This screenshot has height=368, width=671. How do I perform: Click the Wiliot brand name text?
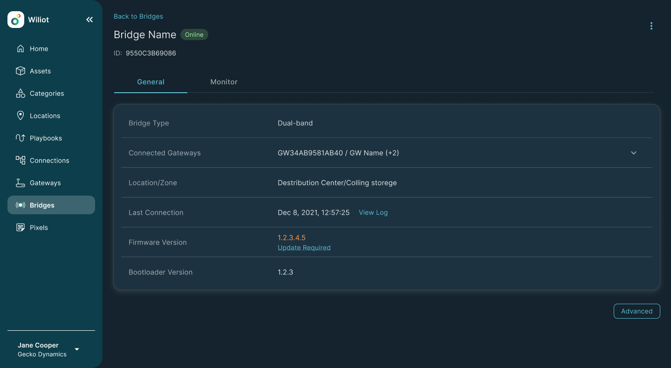tap(38, 20)
